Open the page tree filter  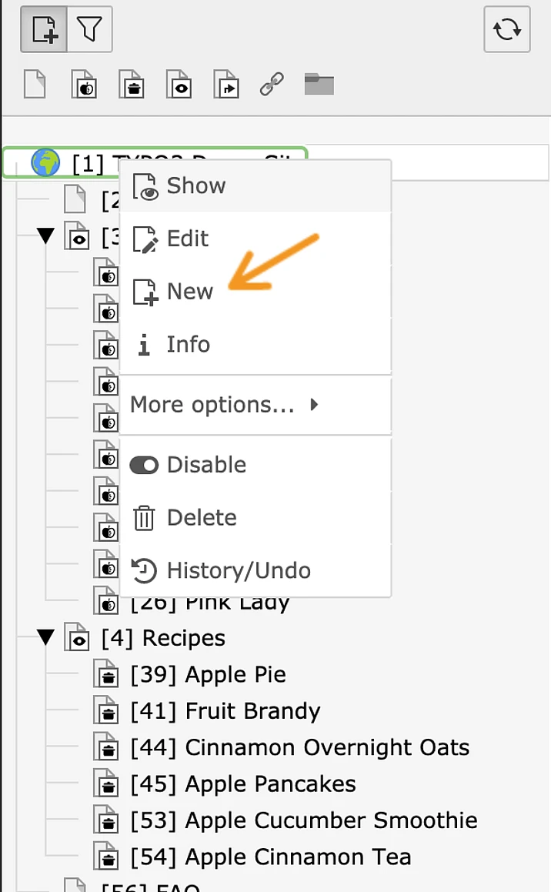[x=89, y=30]
